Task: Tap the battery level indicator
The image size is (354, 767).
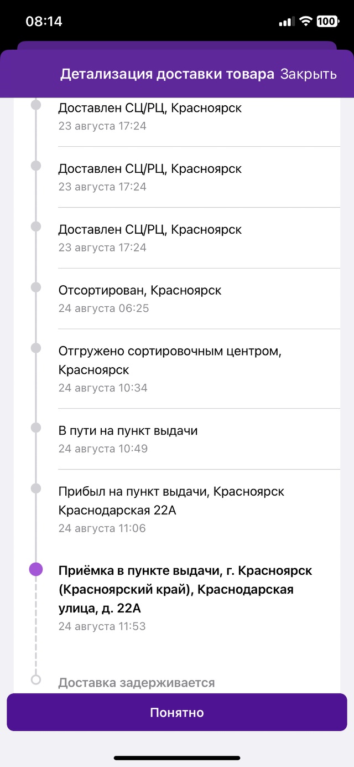Action: pyautogui.click(x=327, y=22)
